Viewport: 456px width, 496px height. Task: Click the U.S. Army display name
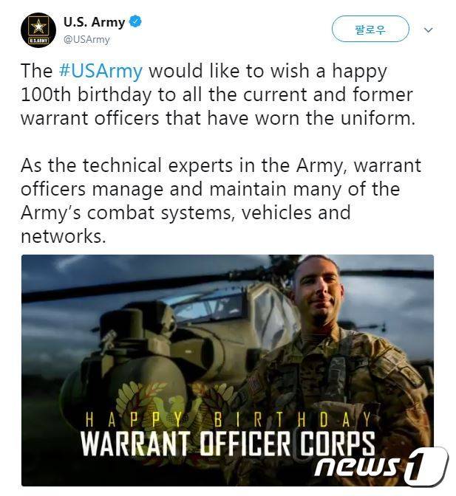pos(95,22)
